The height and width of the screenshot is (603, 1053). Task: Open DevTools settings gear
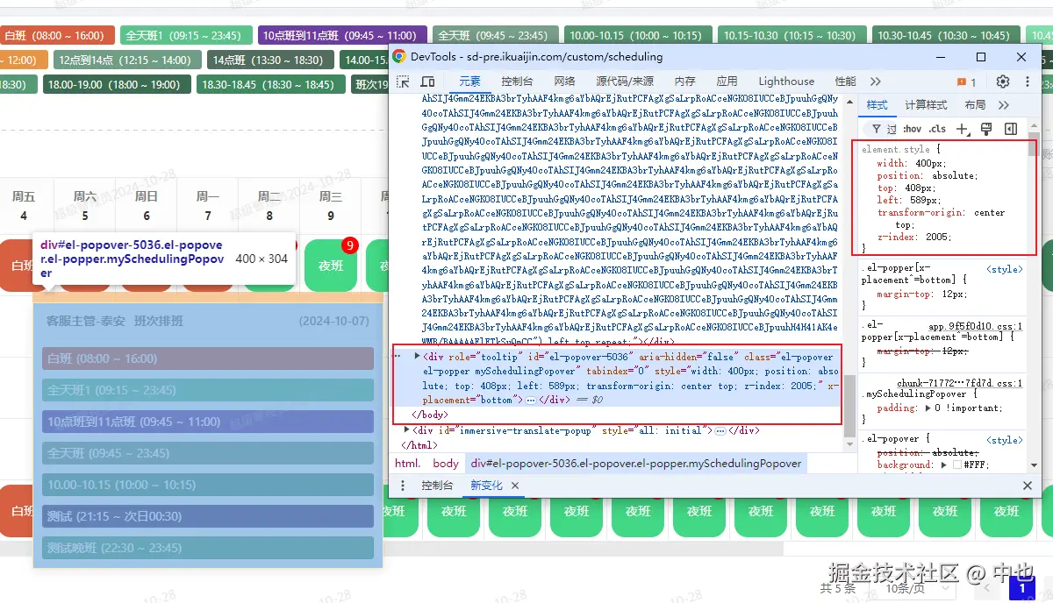[1003, 82]
